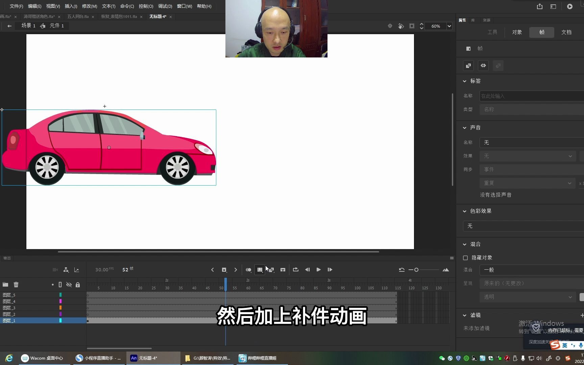
Task: Open the sound 名称 dropdown
Action: (532, 143)
